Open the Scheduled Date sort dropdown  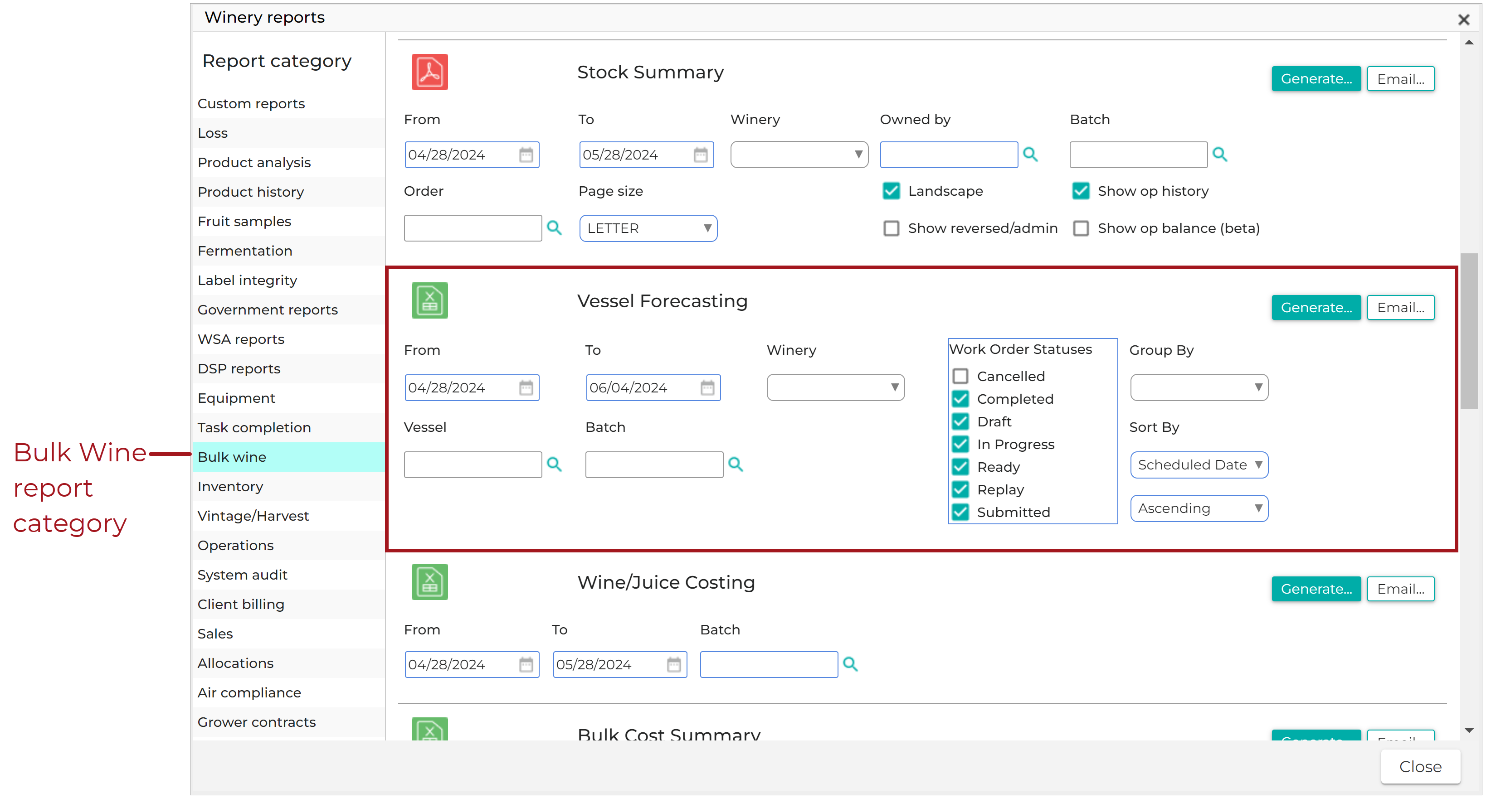[1199, 465]
